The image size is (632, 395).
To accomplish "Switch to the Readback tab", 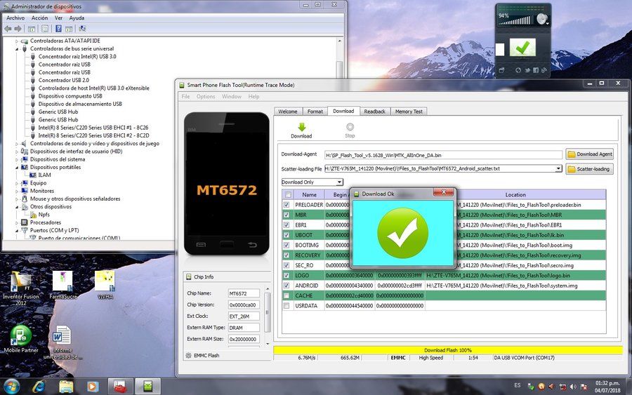I will 374,112.
